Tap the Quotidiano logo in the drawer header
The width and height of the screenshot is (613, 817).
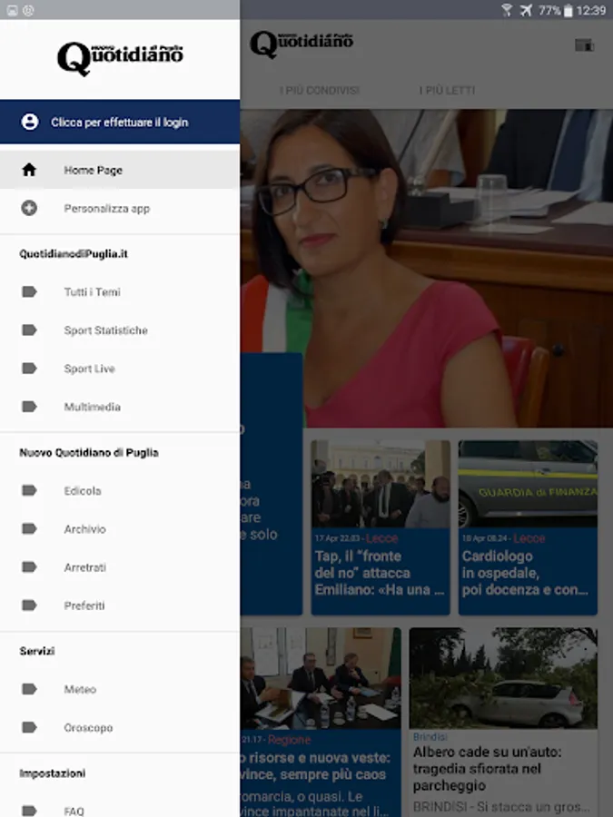click(120, 58)
